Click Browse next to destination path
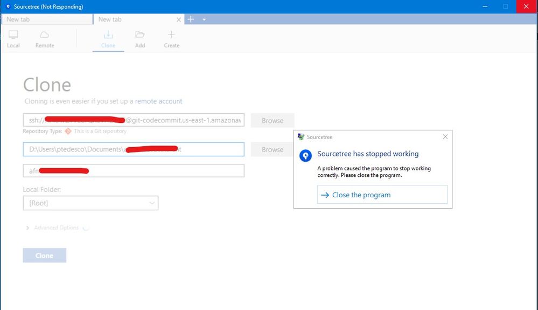Viewport: 538px width, 310px height. [x=273, y=150]
